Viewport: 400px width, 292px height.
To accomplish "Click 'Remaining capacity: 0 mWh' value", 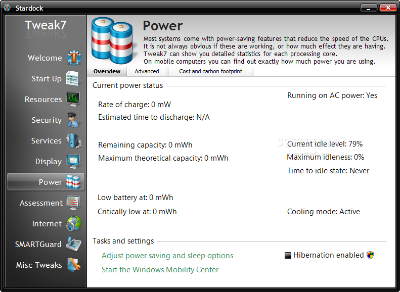I will [x=145, y=145].
